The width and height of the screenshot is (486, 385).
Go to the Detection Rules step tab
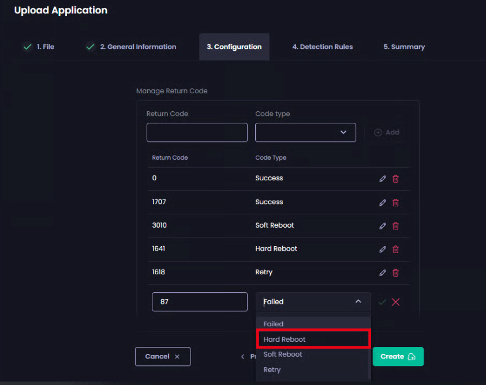coord(322,47)
